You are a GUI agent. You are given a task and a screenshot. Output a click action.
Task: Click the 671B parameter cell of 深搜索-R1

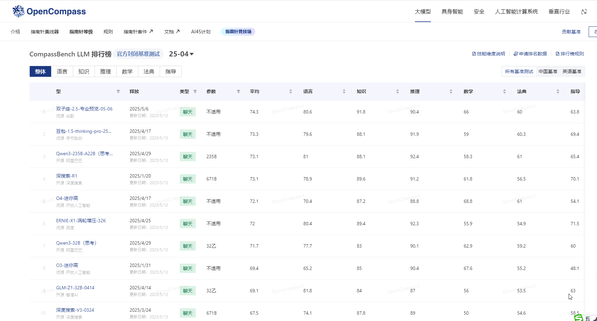click(211, 179)
